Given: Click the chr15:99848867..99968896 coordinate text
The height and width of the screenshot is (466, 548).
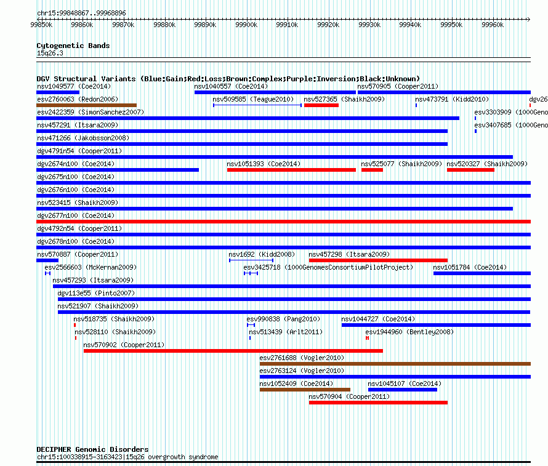Looking at the screenshot, I should (81, 13).
